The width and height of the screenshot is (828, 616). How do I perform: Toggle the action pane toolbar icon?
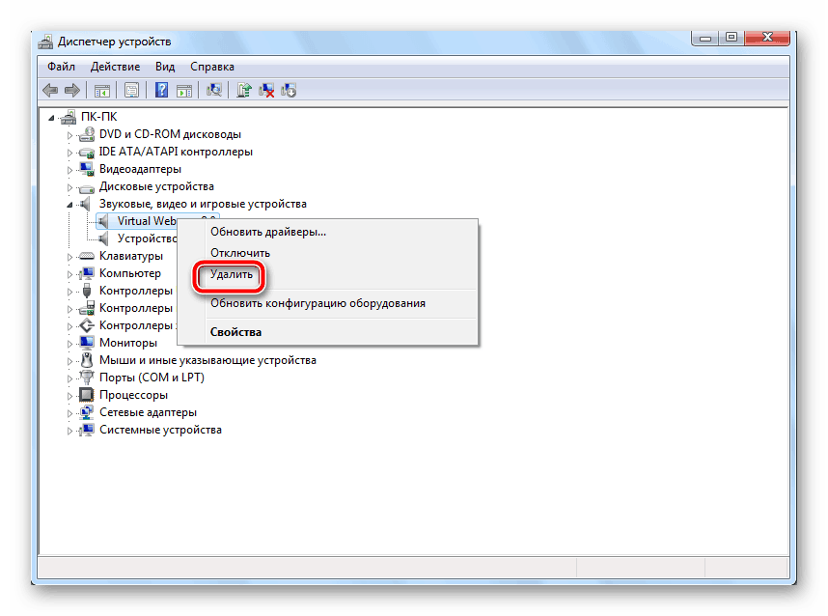pyautogui.click(x=184, y=91)
